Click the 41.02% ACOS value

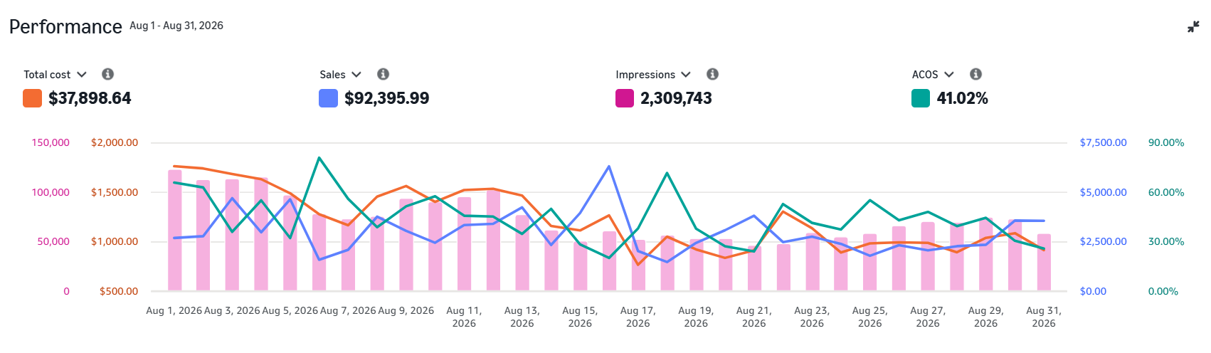click(962, 98)
